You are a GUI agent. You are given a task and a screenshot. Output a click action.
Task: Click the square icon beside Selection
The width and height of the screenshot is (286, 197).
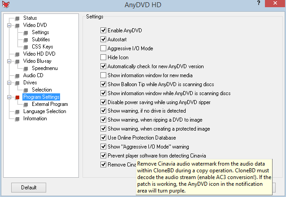(x=26, y=90)
